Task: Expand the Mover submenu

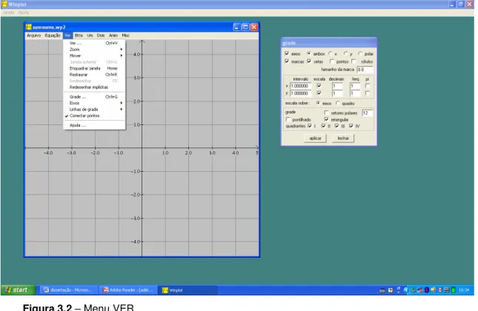Action: click(x=94, y=56)
